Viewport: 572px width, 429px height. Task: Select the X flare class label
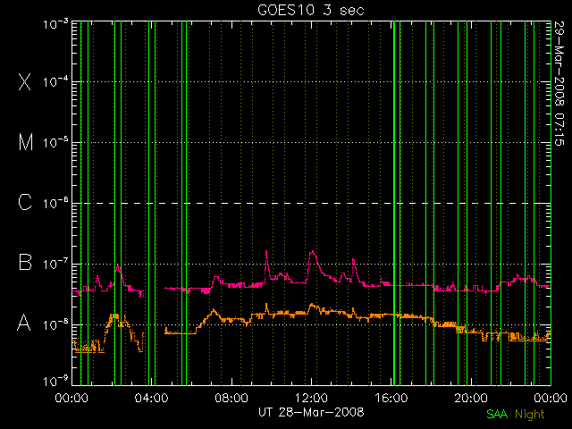point(25,81)
